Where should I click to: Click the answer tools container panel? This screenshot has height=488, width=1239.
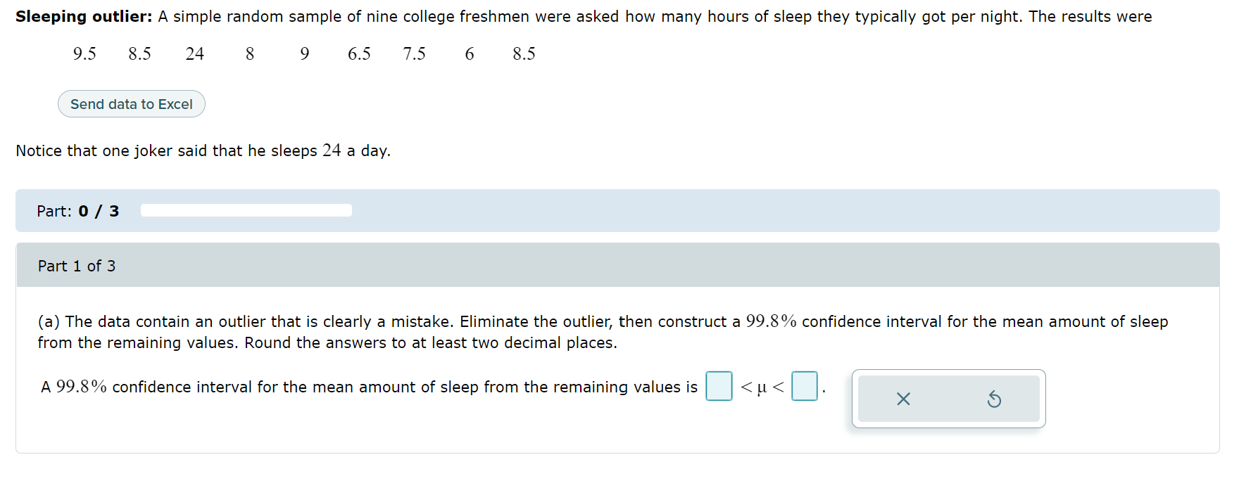(948, 399)
